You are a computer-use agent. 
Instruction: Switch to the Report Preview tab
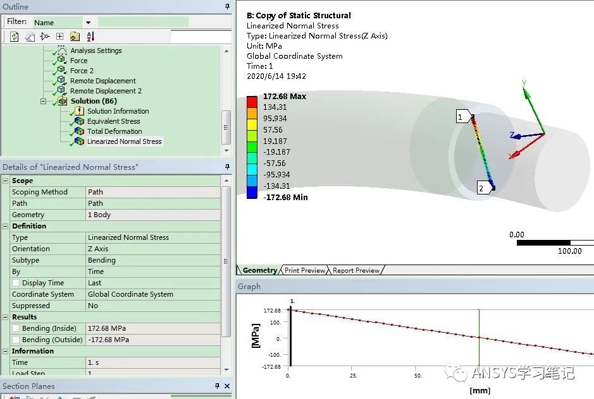[356, 270]
